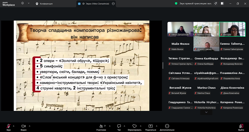Open the meeting info circle icon

point(23,4)
